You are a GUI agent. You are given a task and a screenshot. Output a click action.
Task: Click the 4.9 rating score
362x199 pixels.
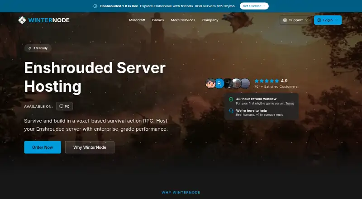point(284,81)
